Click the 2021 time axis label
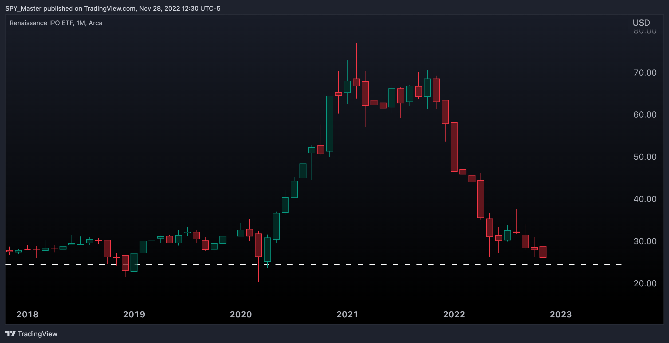The width and height of the screenshot is (669, 343). pyautogui.click(x=347, y=314)
